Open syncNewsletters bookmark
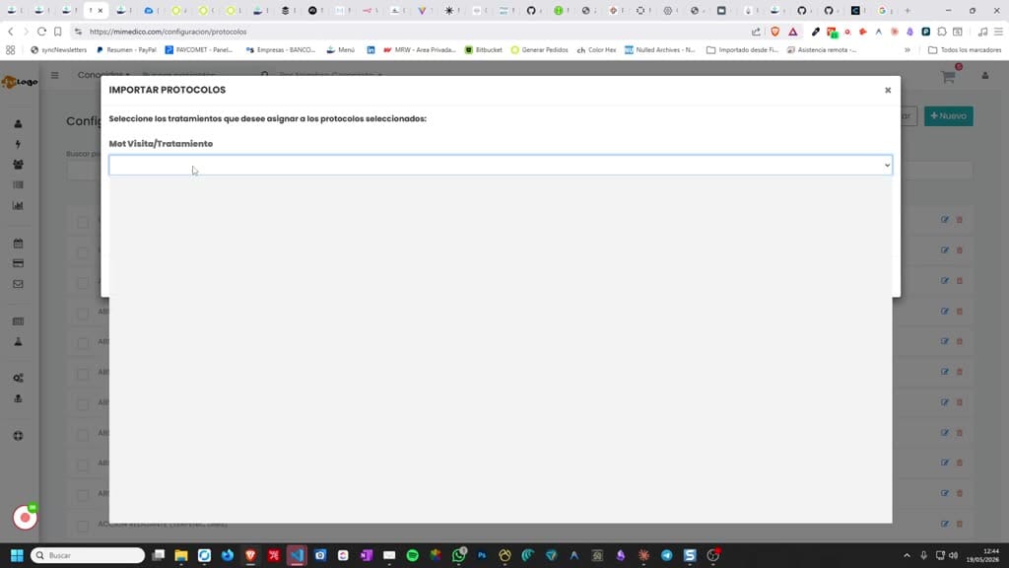This screenshot has height=568, width=1009. (x=58, y=49)
